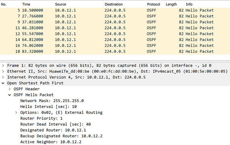This screenshot has width=230, height=145.
Task: Sort by the Source column header
Action: 78,4
